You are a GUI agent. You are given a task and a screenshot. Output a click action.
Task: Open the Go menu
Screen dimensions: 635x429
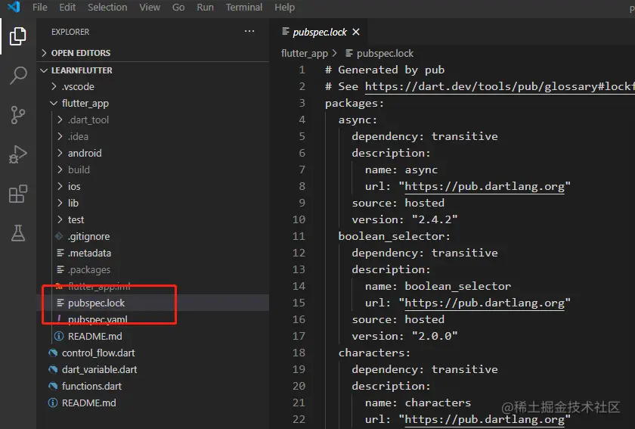pos(178,8)
